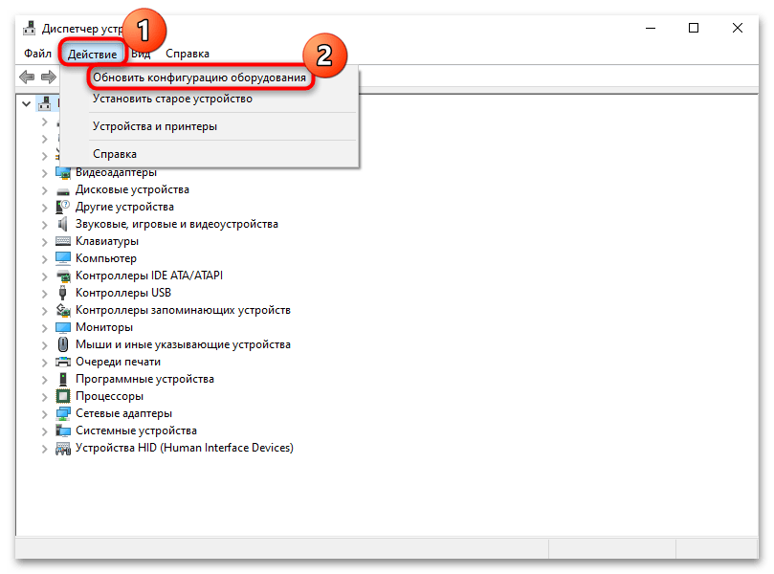Click the Видеоадаптеры display adapter icon
The height and width of the screenshot is (574, 774).
(63, 172)
